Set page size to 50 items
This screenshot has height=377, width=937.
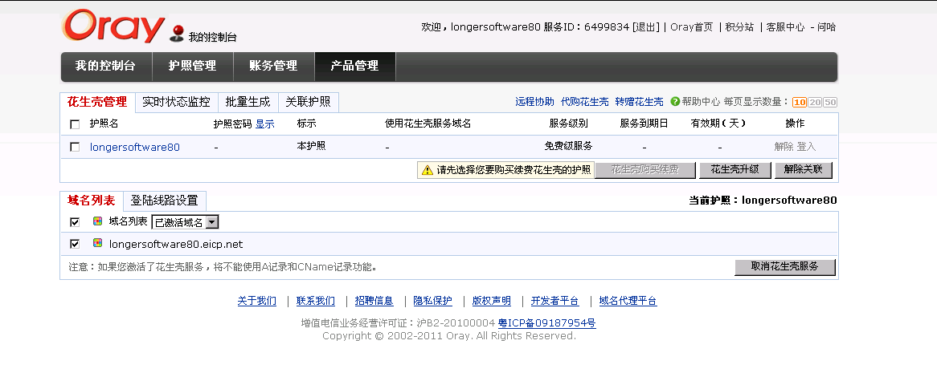[x=830, y=103]
